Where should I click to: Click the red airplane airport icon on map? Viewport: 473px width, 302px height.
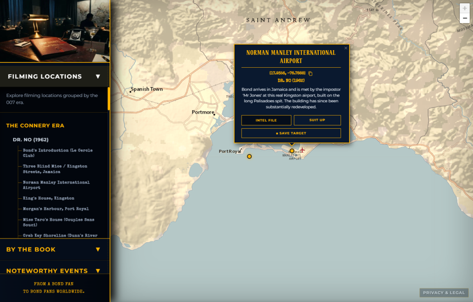point(302,150)
